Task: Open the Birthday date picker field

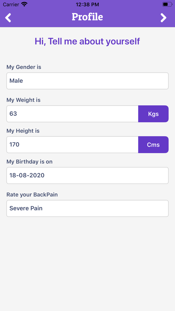Action: (x=87, y=175)
